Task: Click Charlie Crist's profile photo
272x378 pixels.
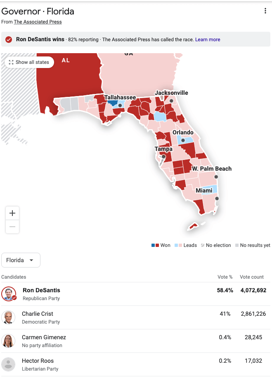Action: click(x=8, y=317)
